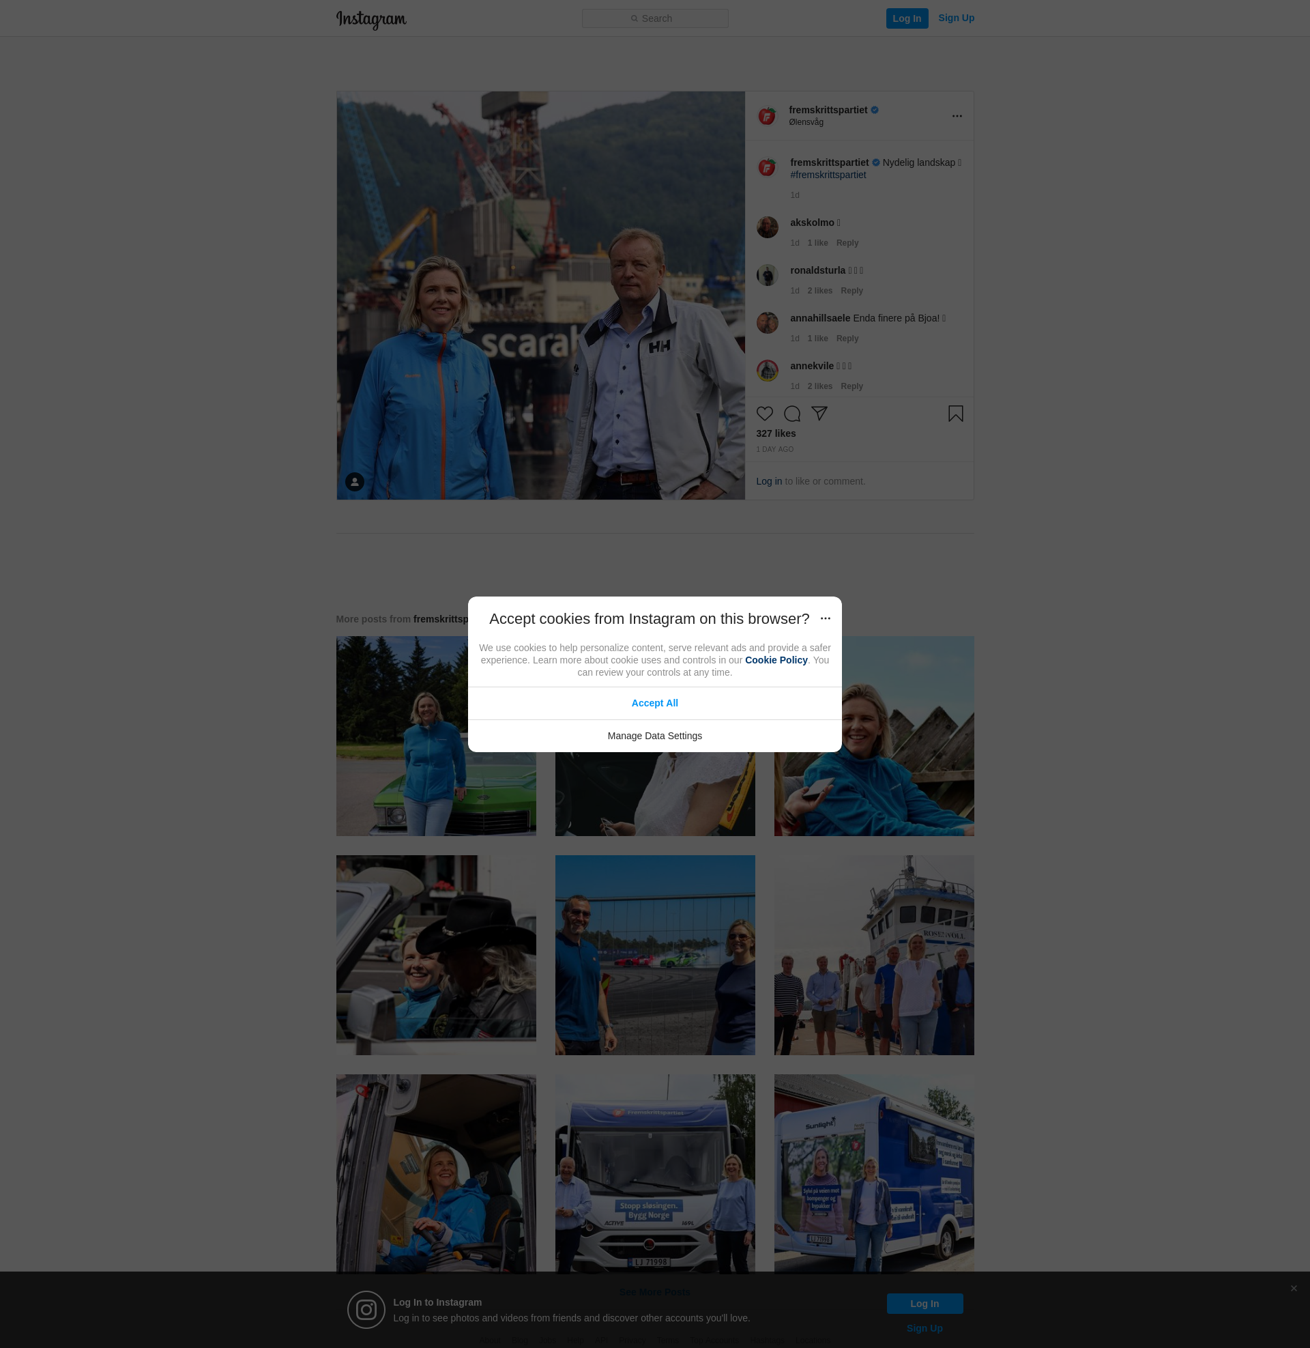The image size is (1310, 1348).
Task: Open cookie dialog three-dot options
Action: click(x=825, y=618)
